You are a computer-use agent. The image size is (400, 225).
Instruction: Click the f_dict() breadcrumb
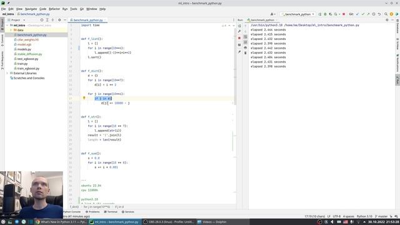point(74,207)
